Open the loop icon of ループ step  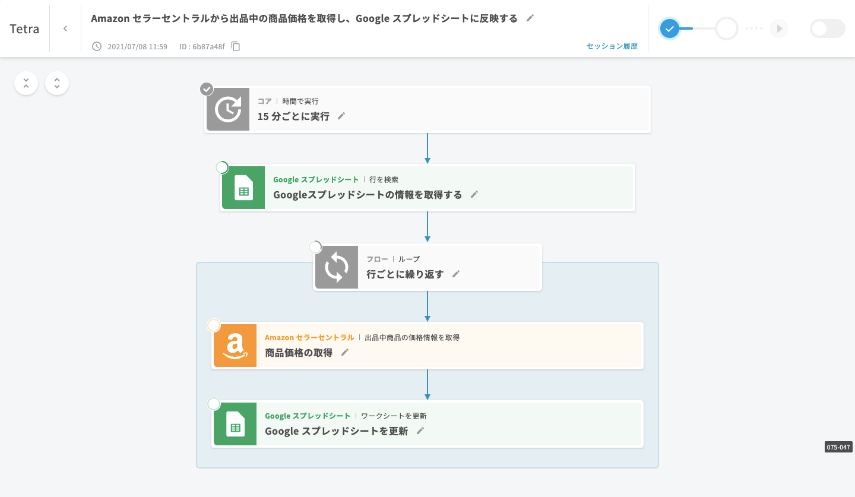337,267
